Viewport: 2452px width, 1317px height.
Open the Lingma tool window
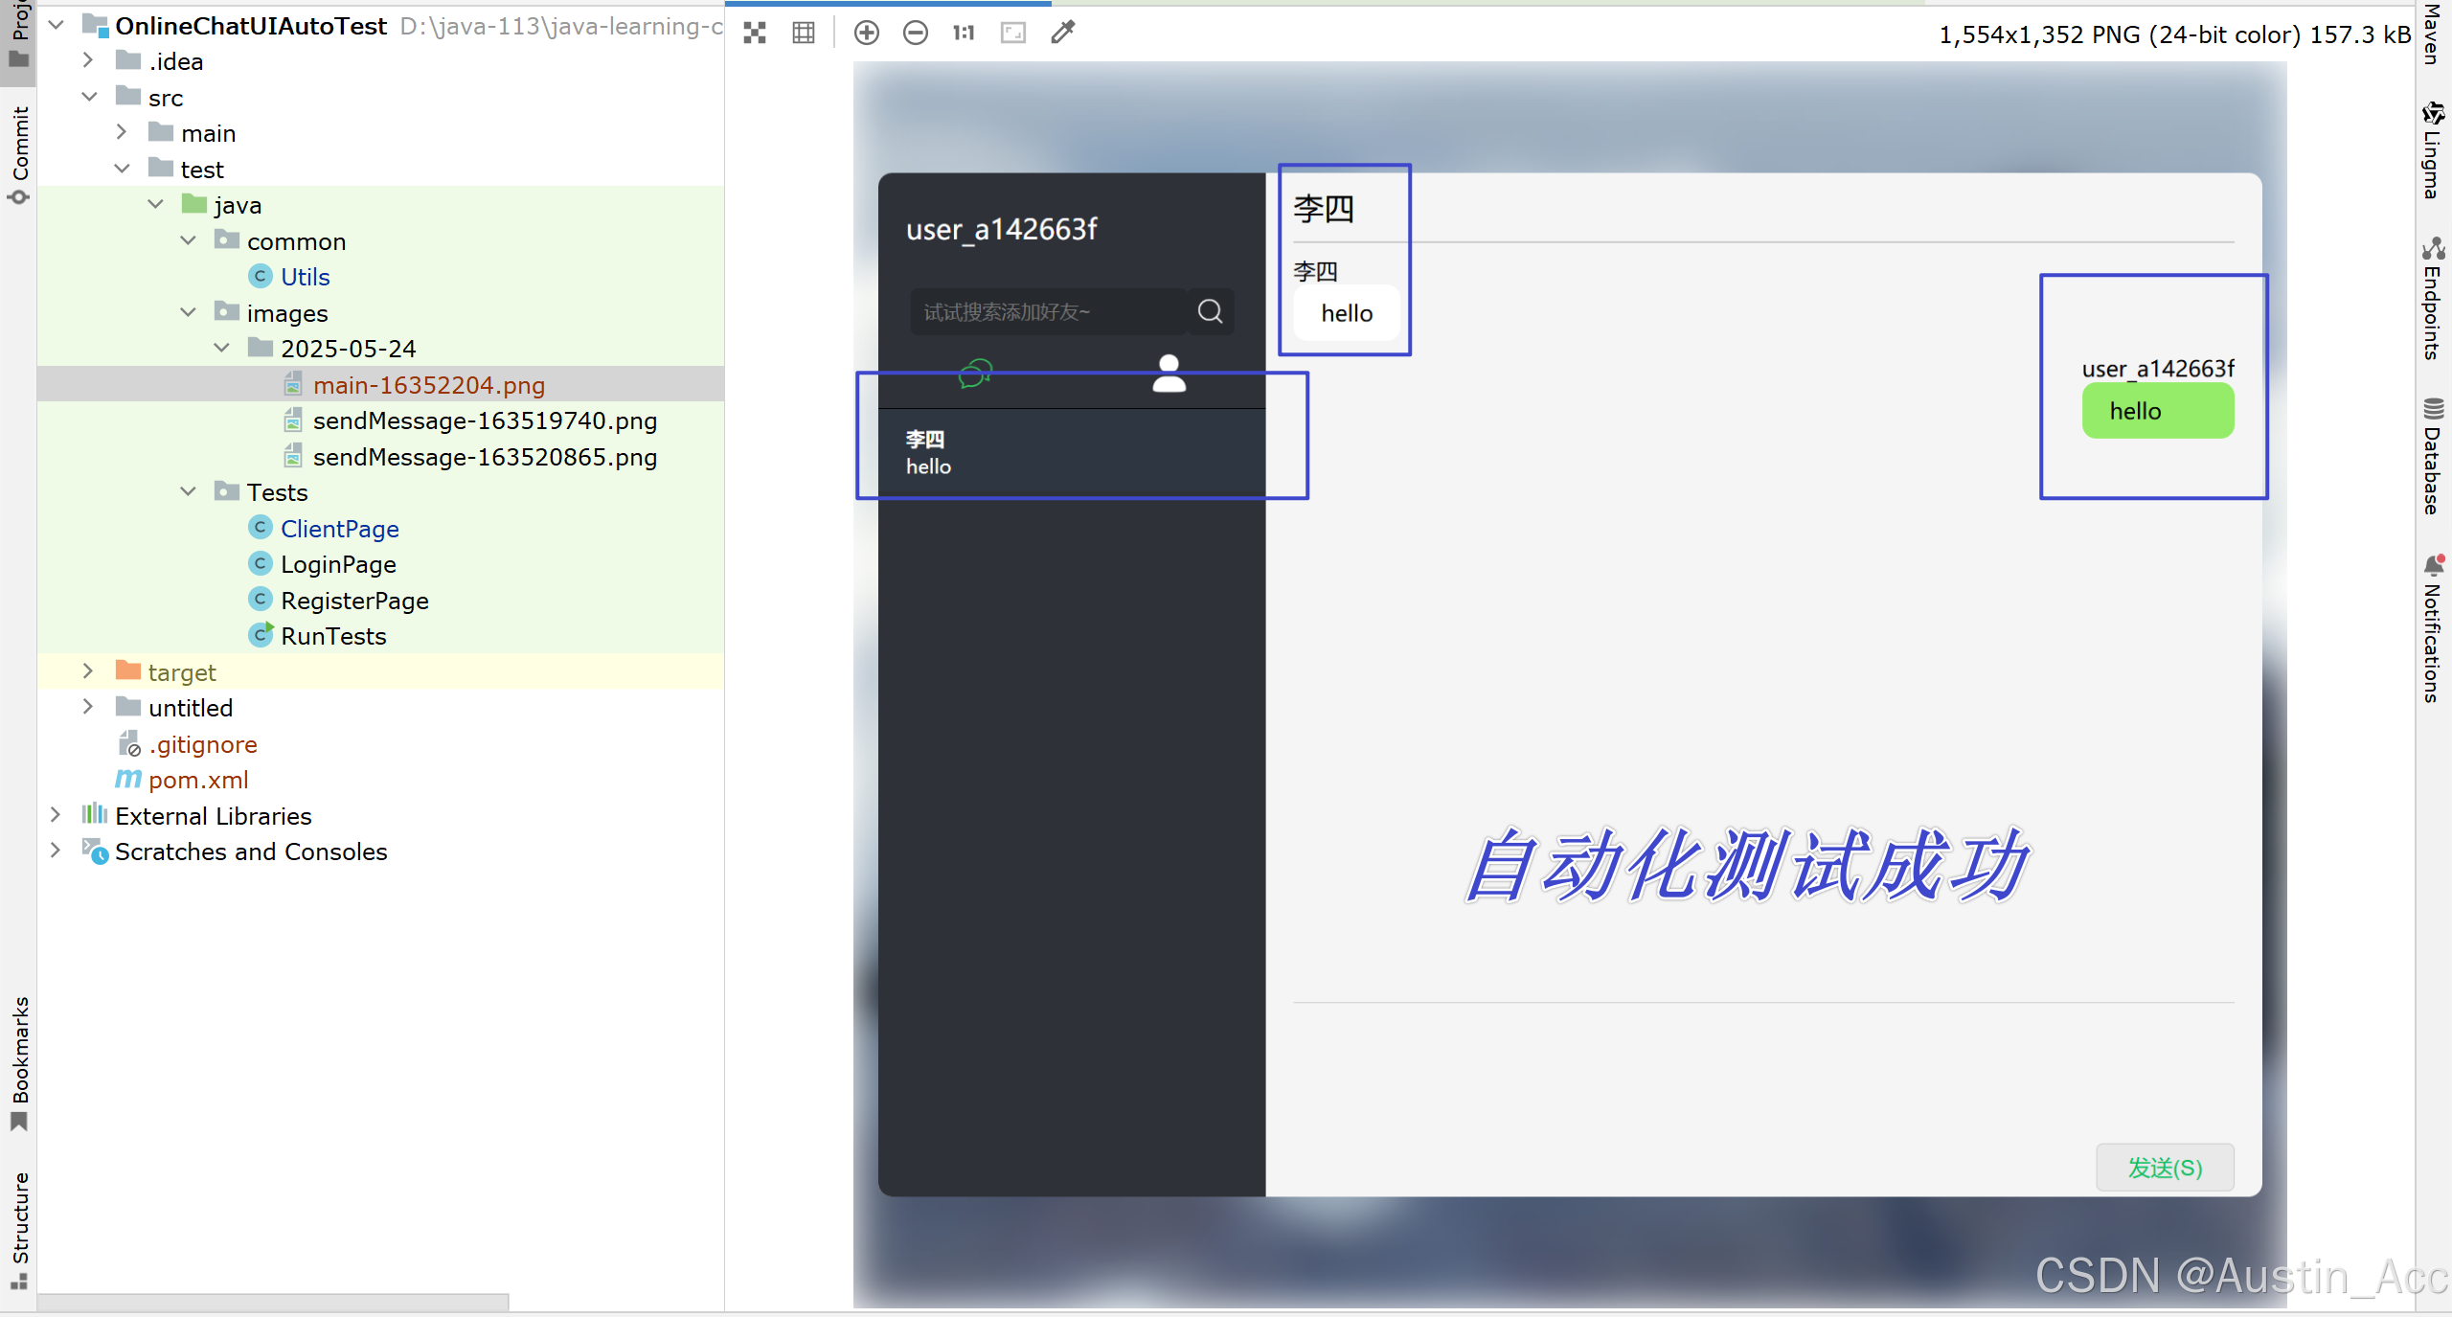tap(2433, 151)
